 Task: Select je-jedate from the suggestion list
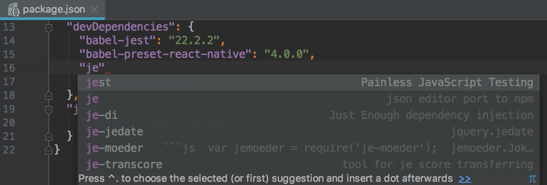(x=115, y=132)
